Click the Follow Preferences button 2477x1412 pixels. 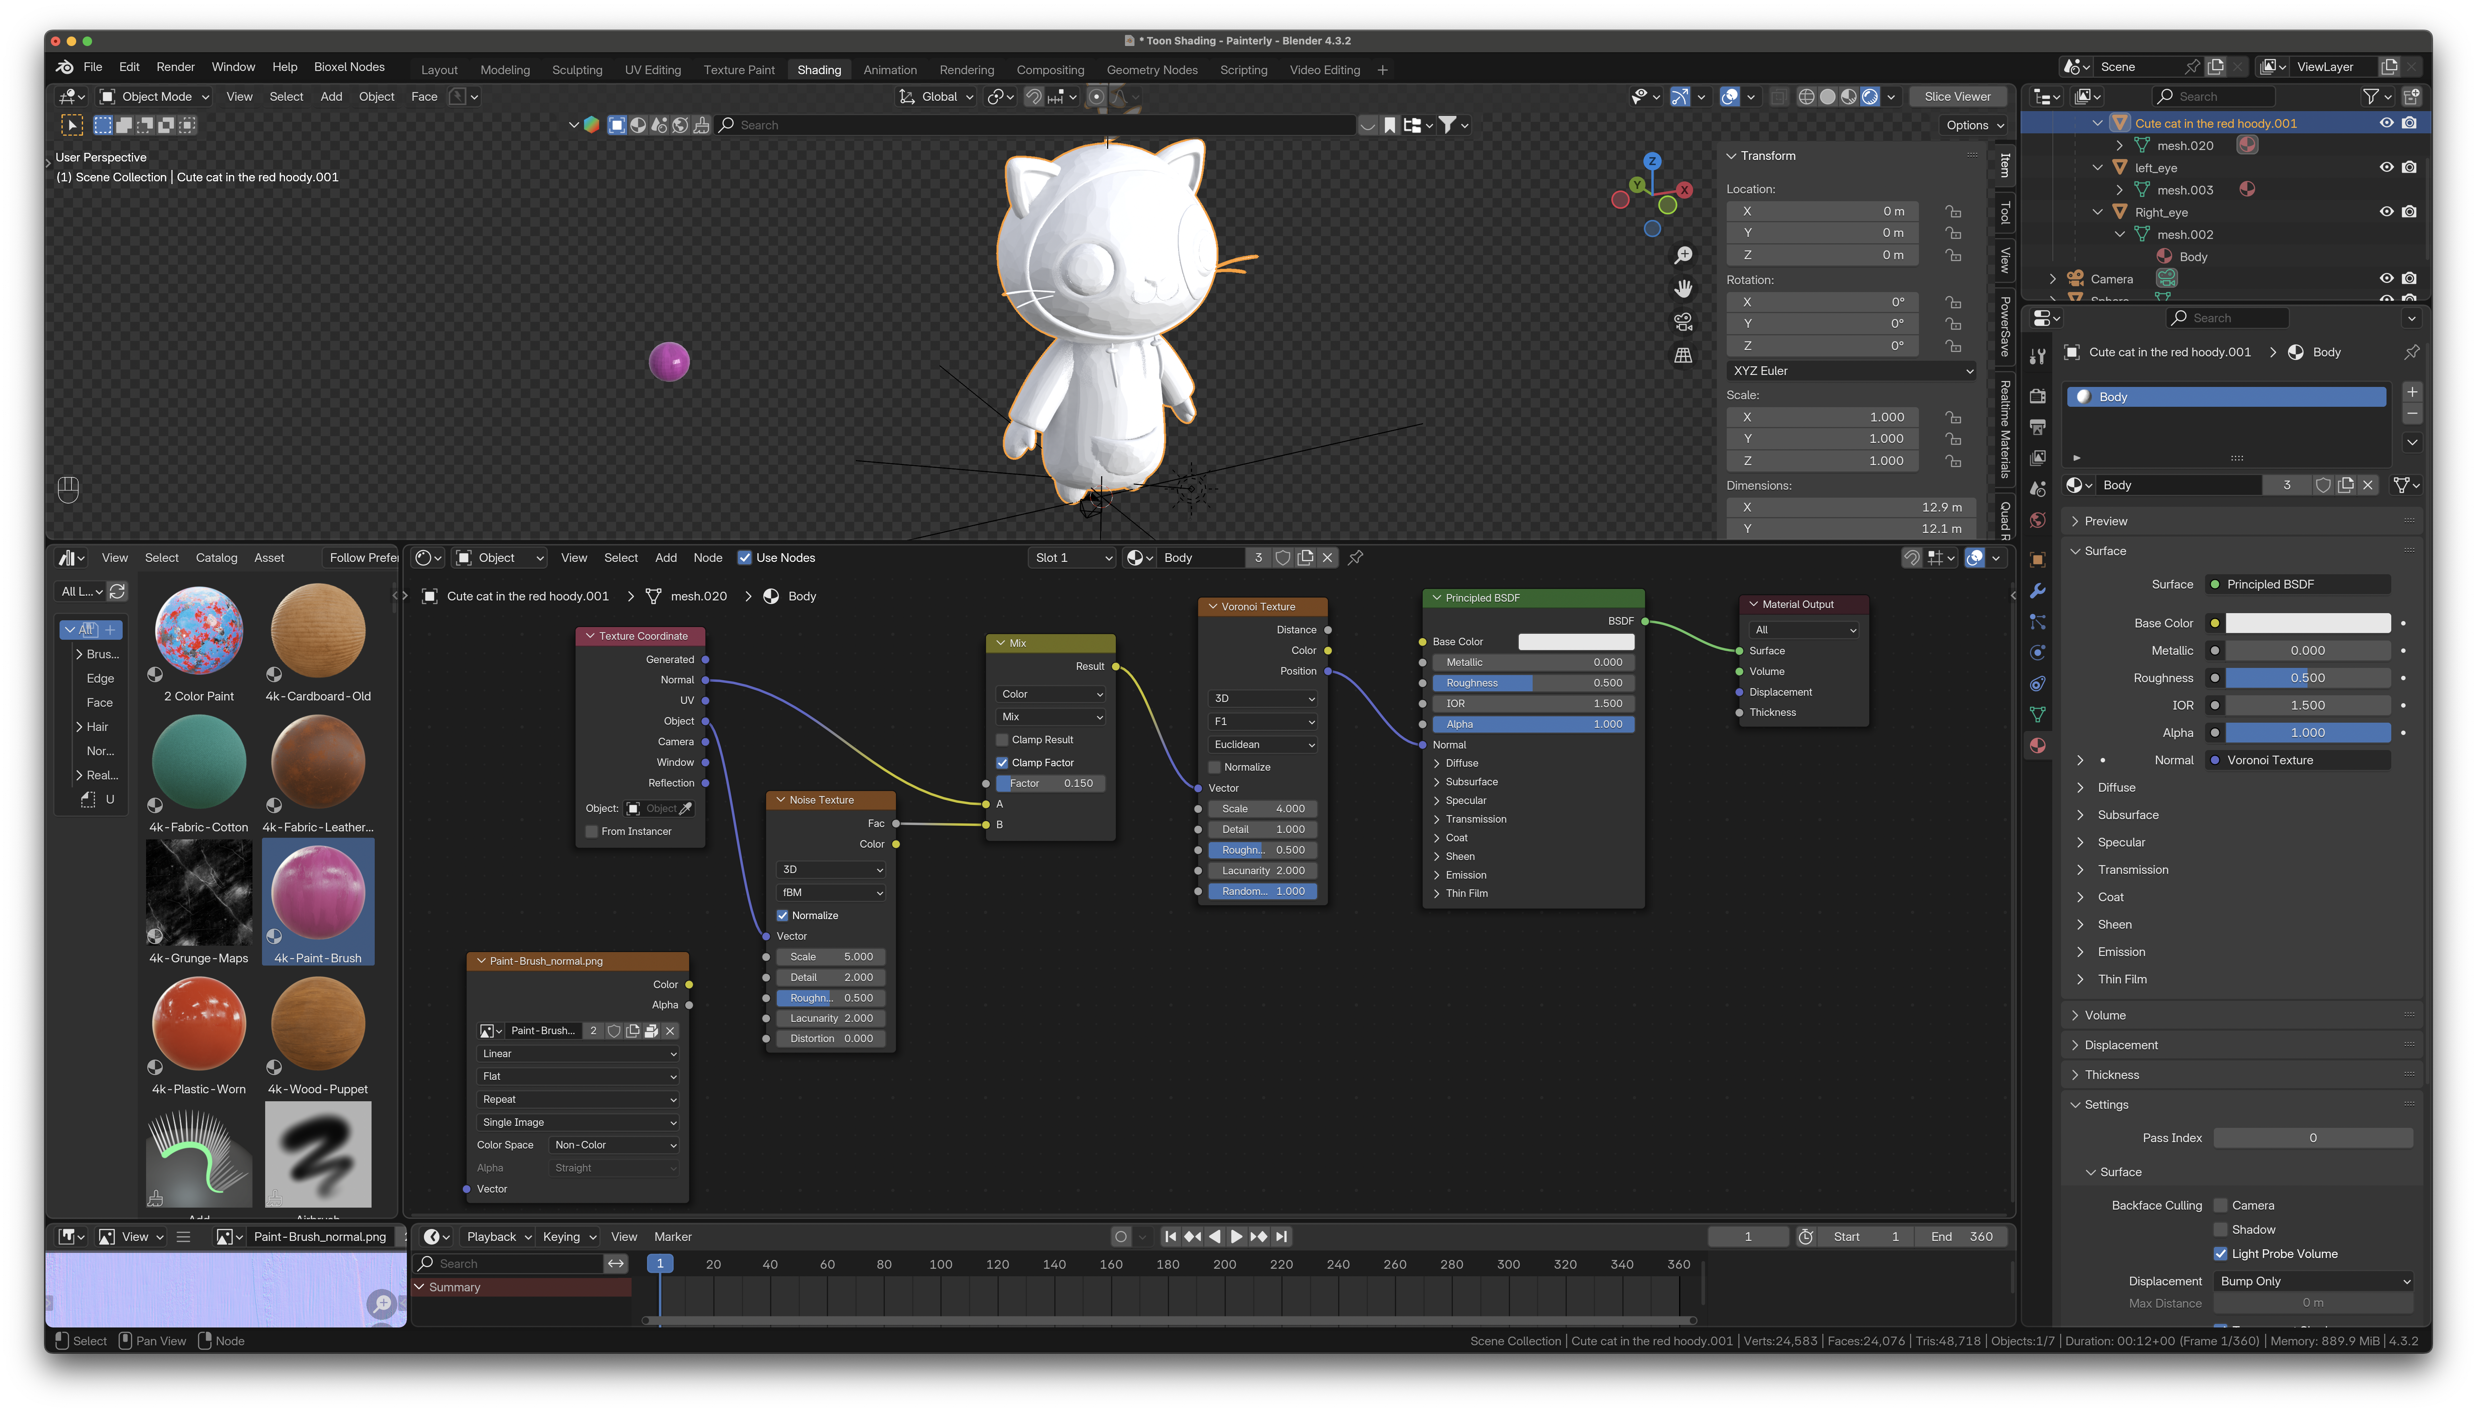(363, 558)
